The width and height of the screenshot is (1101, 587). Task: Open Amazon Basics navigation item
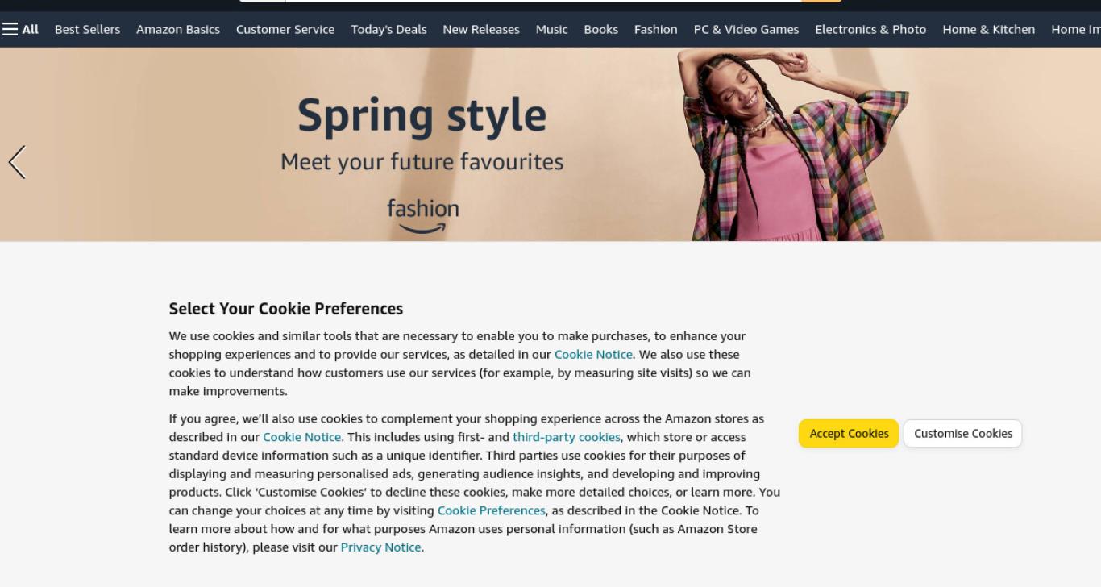[x=178, y=30]
